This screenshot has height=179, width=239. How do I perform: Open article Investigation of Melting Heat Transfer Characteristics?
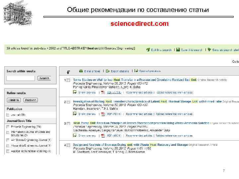tap(147, 101)
